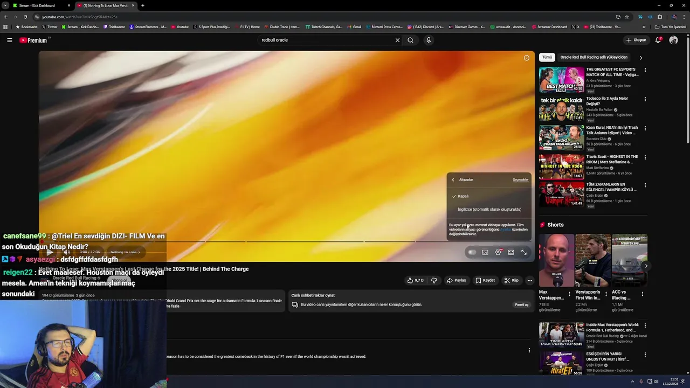Open YouTube notifications bell
The width and height of the screenshot is (690, 388).
point(658,40)
